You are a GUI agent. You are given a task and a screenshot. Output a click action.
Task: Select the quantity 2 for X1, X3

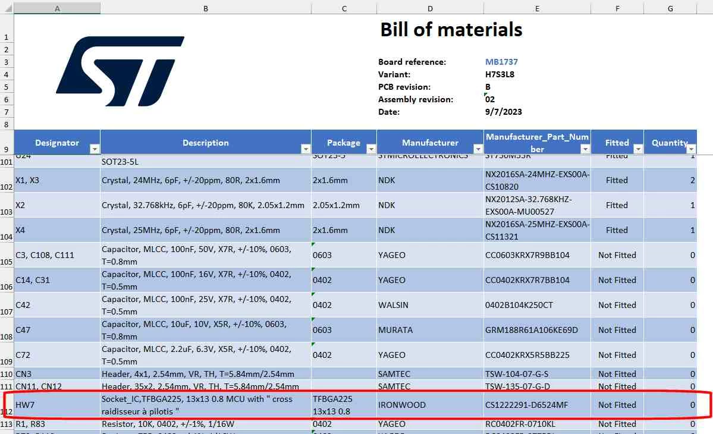670,180
